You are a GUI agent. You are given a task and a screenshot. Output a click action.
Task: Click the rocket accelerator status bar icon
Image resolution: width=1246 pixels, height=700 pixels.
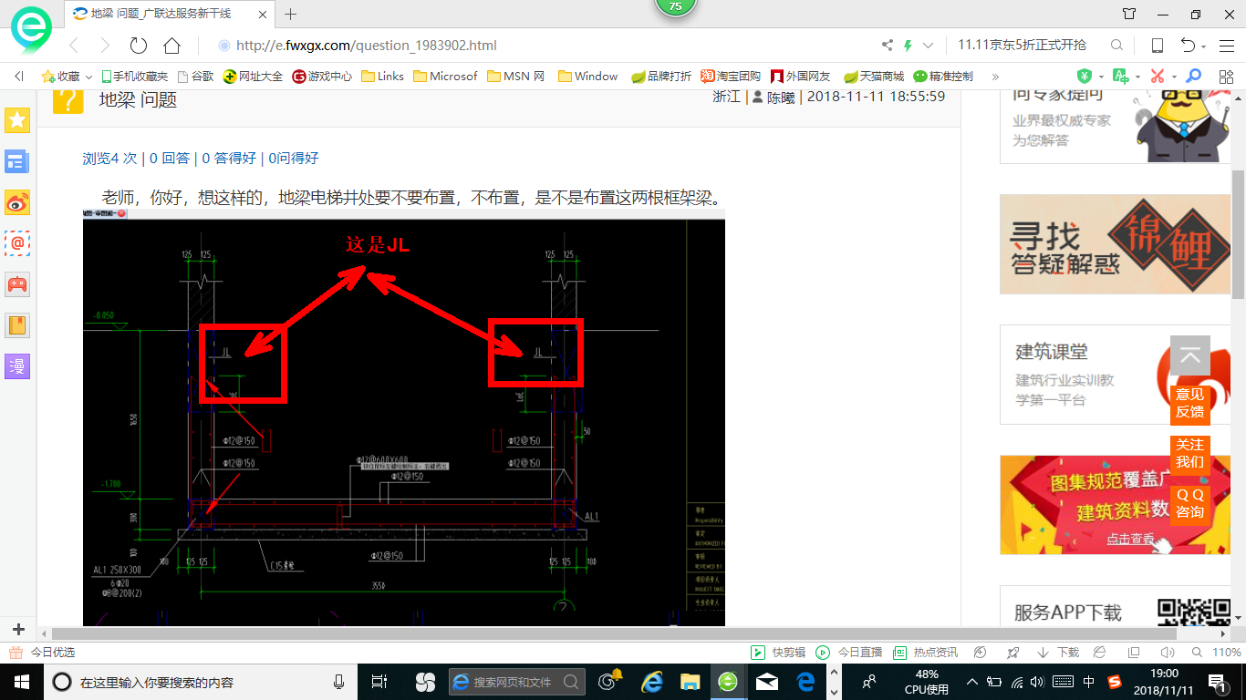click(x=1012, y=653)
